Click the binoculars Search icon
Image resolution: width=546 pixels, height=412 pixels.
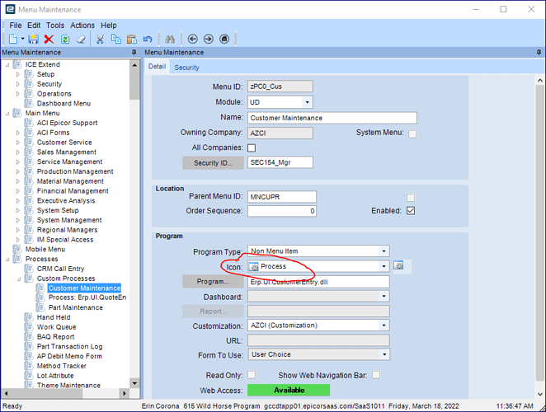tap(171, 39)
